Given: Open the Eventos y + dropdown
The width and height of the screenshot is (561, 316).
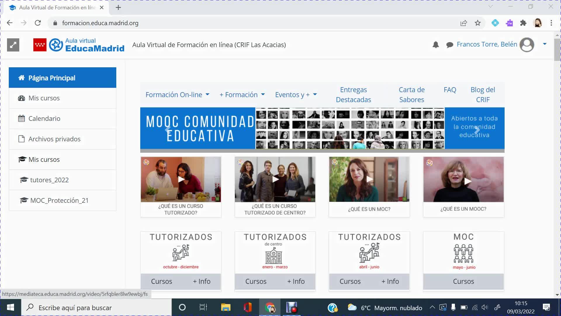Looking at the screenshot, I should (x=296, y=95).
